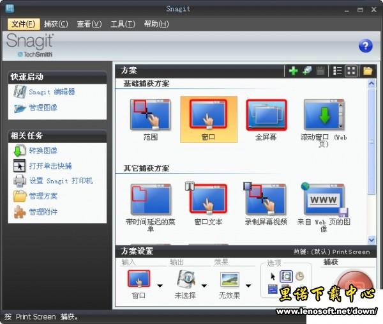The width and height of the screenshot is (383, 324).
Task: Click the green arrow convert images icon
Action: point(20,150)
